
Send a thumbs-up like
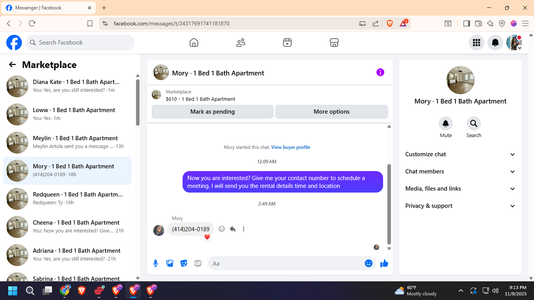tap(384, 263)
